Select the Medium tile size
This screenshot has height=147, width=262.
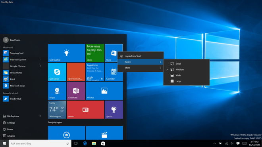click(x=187, y=69)
